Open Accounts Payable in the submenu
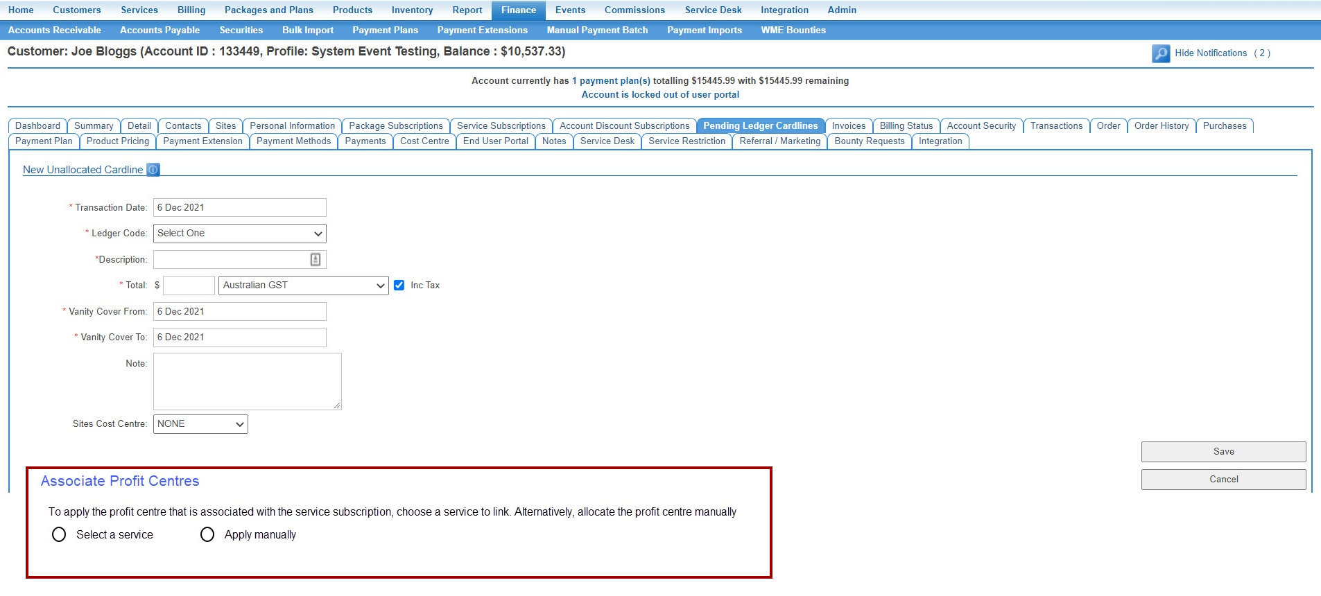 point(159,30)
